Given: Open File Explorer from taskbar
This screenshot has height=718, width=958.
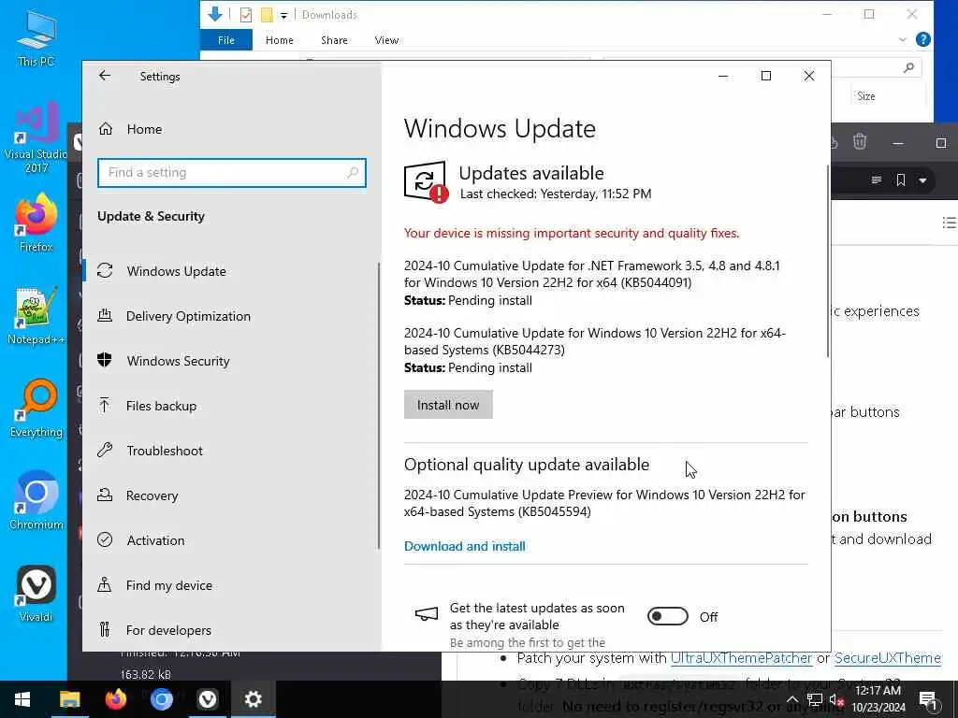Looking at the screenshot, I should 69,699.
